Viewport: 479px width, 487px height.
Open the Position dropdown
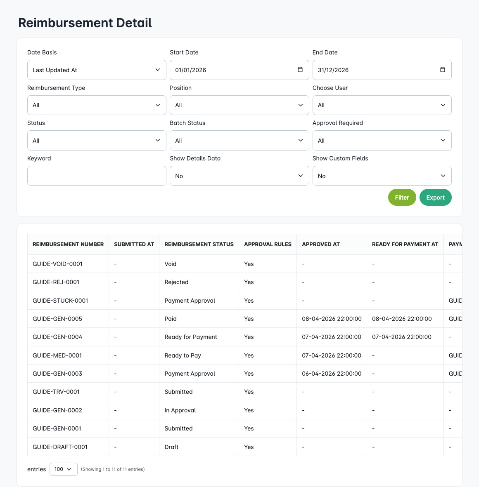239,105
